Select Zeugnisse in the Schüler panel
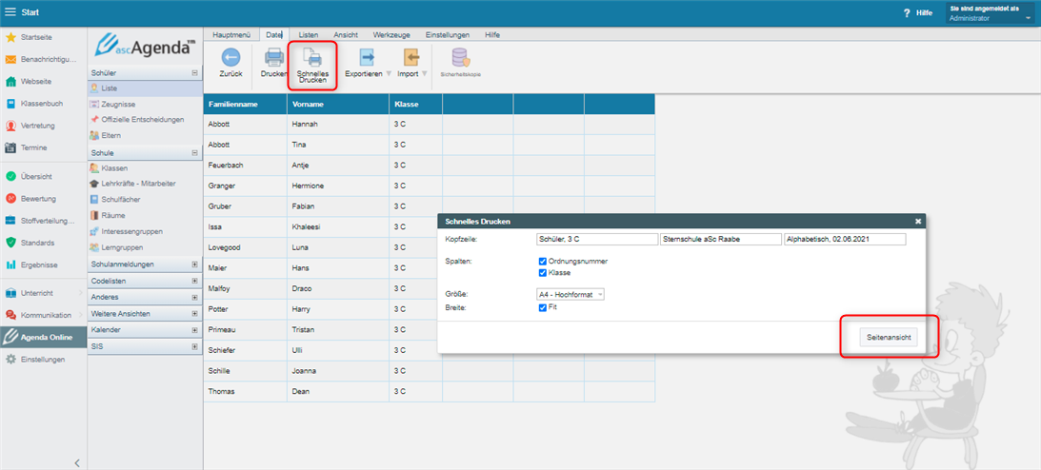Screen dimensions: 1041x470 (117, 104)
